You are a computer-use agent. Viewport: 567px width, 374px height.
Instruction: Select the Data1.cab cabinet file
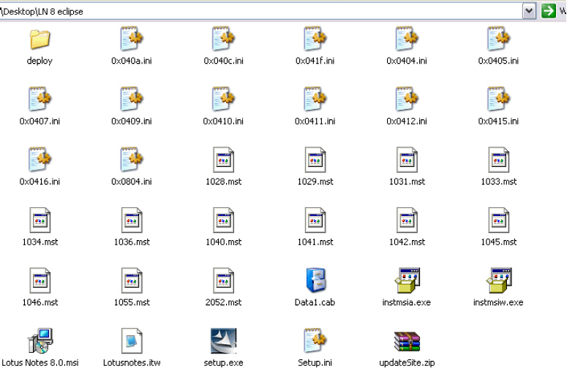(315, 280)
